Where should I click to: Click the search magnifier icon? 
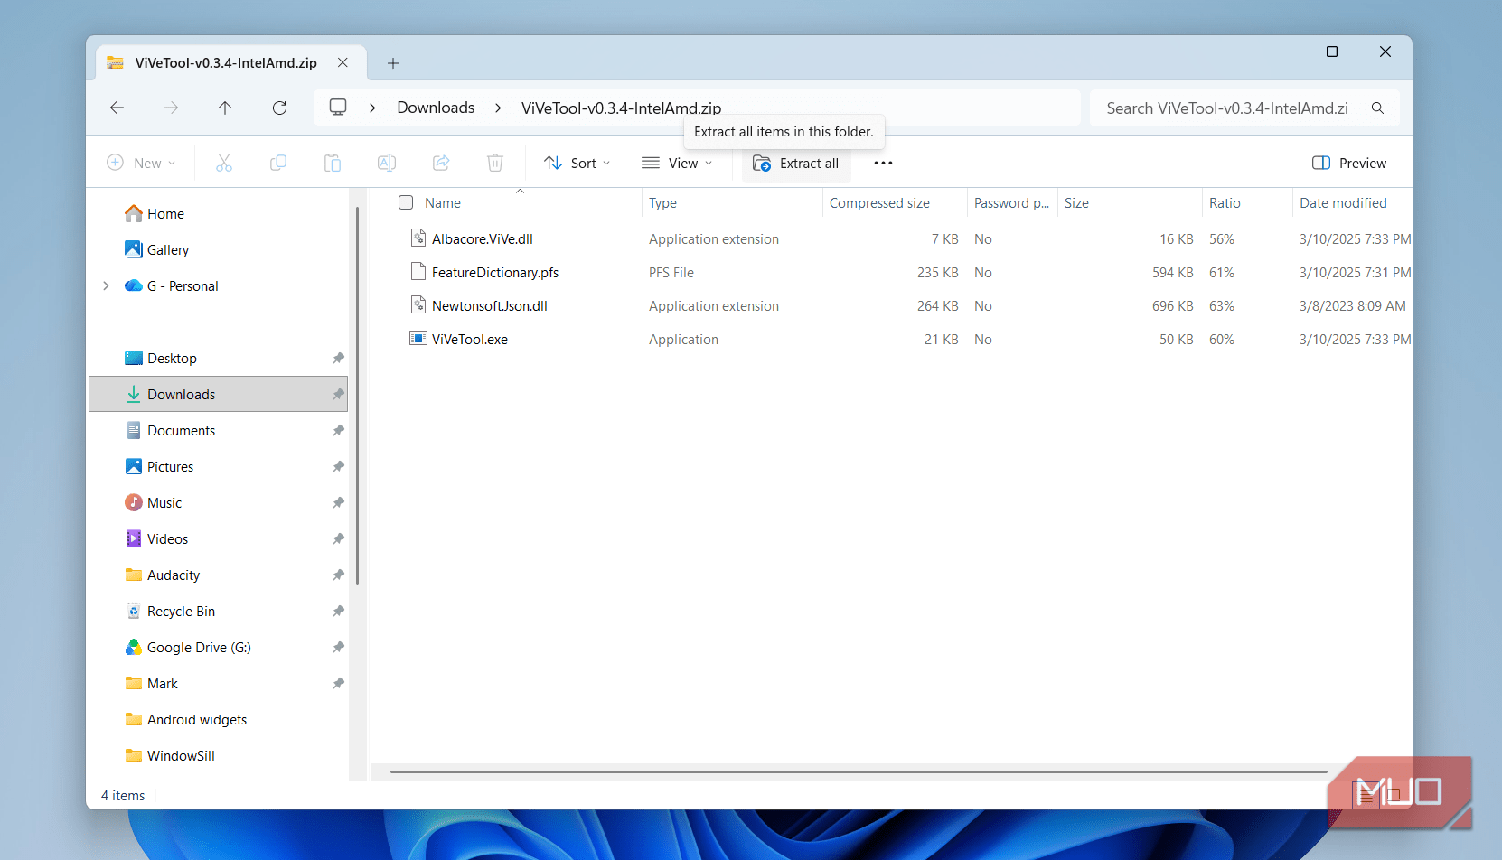pyautogui.click(x=1377, y=107)
